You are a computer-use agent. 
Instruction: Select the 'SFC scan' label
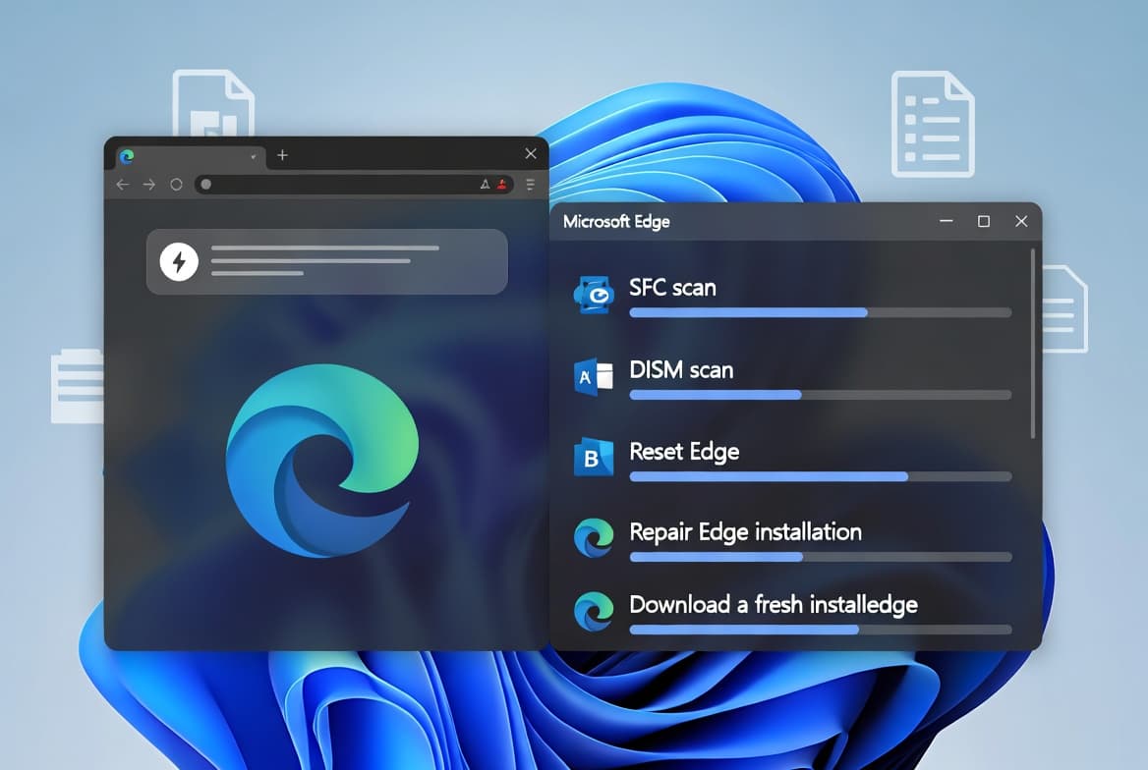673,288
